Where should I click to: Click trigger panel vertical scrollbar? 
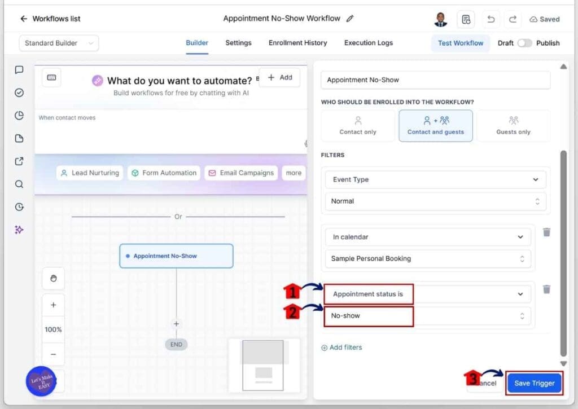point(563,253)
